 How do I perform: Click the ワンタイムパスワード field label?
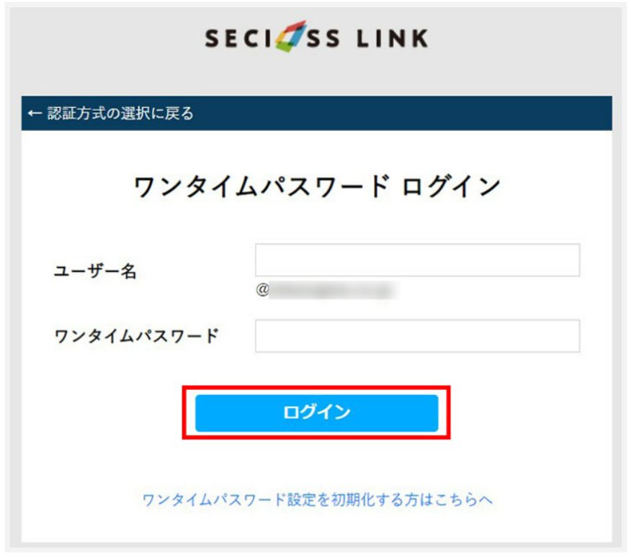pos(136,336)
